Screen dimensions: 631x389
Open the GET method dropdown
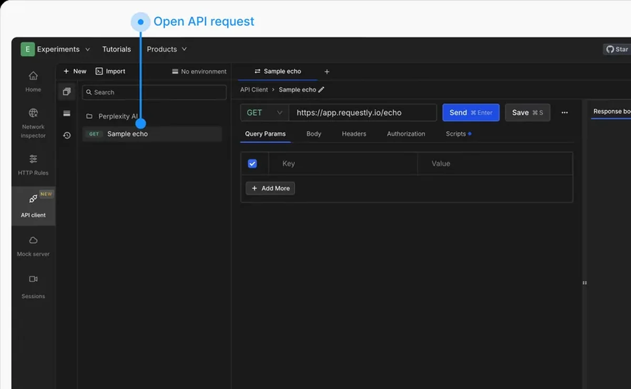point(265,113)
